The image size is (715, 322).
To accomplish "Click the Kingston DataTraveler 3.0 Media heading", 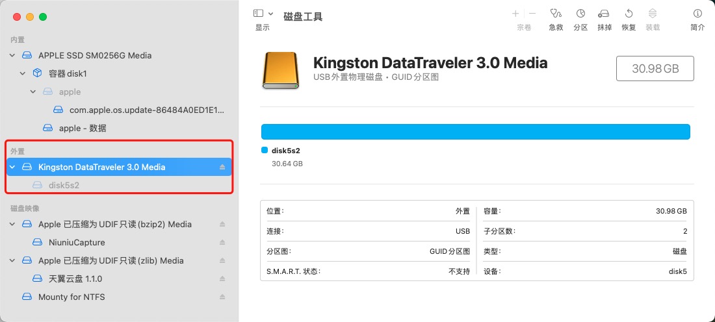I will pos(430,62).
